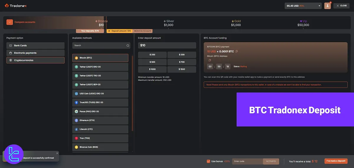Click the CLOSE button in the header
The height and width of the screenshot is (168, 354).
[341, 6]
